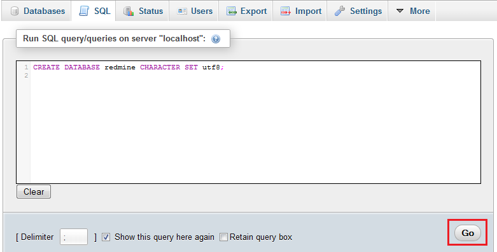497x252 pixels.
Task: Click the Export table icon
Action: (232, 11)
